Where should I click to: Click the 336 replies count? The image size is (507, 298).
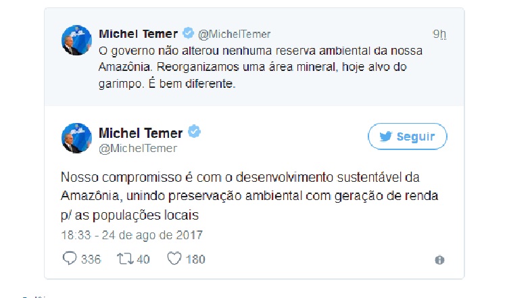pyautogui.click(x=91, y=259)
